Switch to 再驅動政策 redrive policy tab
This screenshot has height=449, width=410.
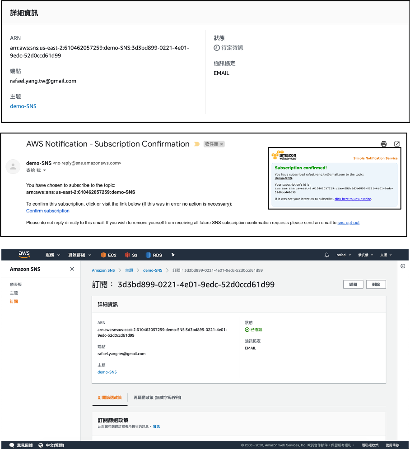coord(157,398)
